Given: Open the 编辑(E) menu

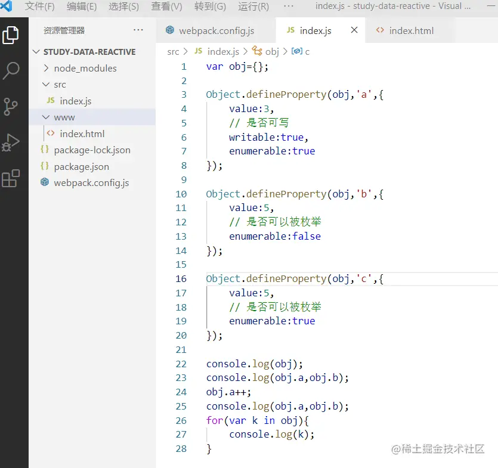Looking at the screenshot, I should click(82, 7).
